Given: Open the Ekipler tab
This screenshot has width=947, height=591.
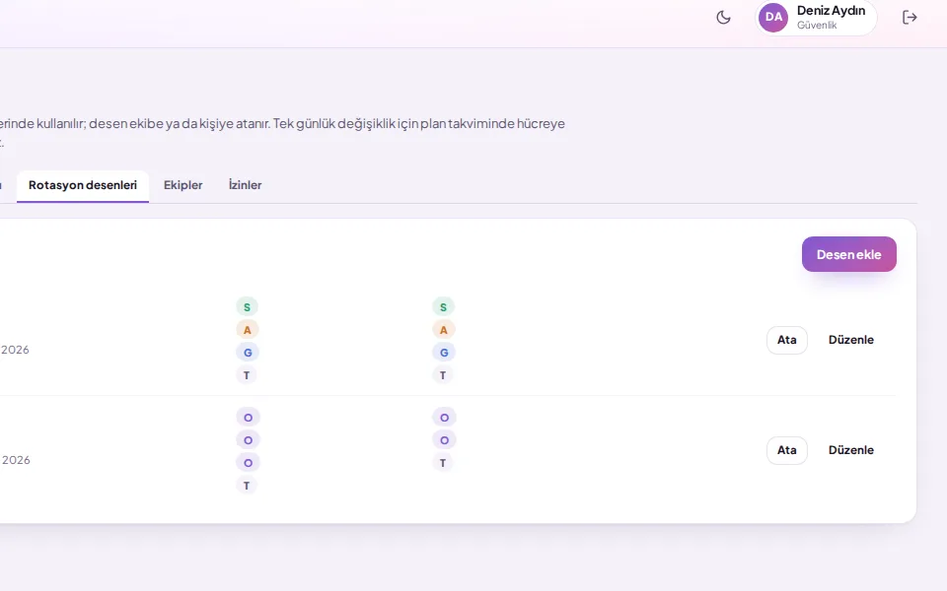Looking at the screenshot, I should (x=183, y=186).
